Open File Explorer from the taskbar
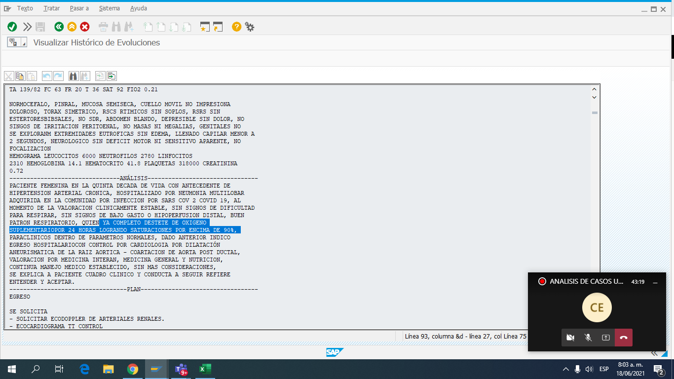The width and height of the screenshot is (674, 379). pos(109,369)
